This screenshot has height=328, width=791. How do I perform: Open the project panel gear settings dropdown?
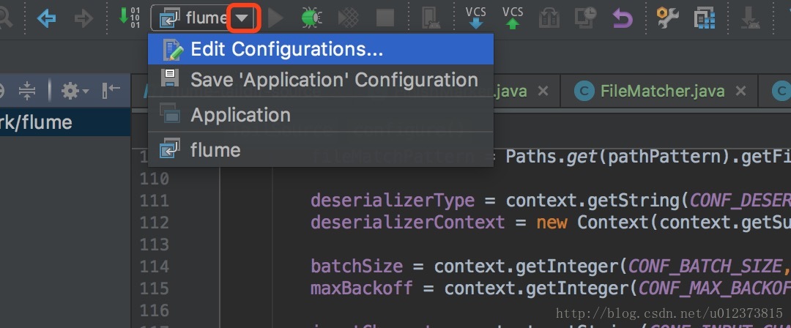75,92
